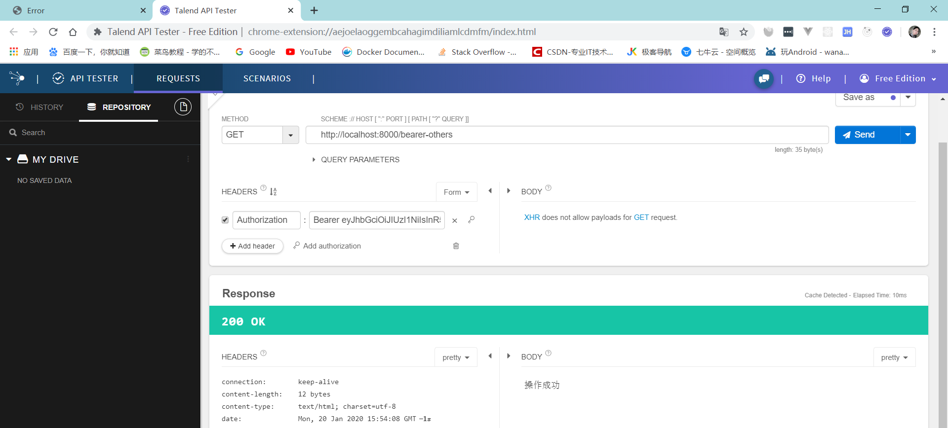Collapse response body panel arrow

click(x=509, y=356)
